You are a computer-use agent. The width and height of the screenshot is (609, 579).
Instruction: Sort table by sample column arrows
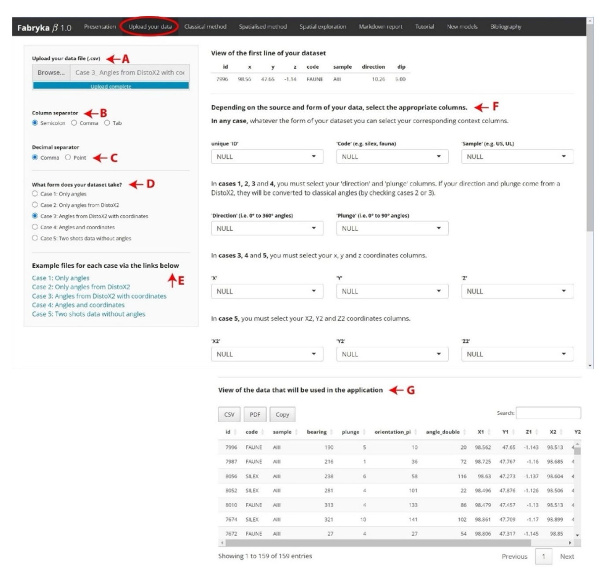click(296, 432)
